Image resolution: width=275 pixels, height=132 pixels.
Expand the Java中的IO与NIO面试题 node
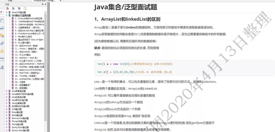point(6,94)
